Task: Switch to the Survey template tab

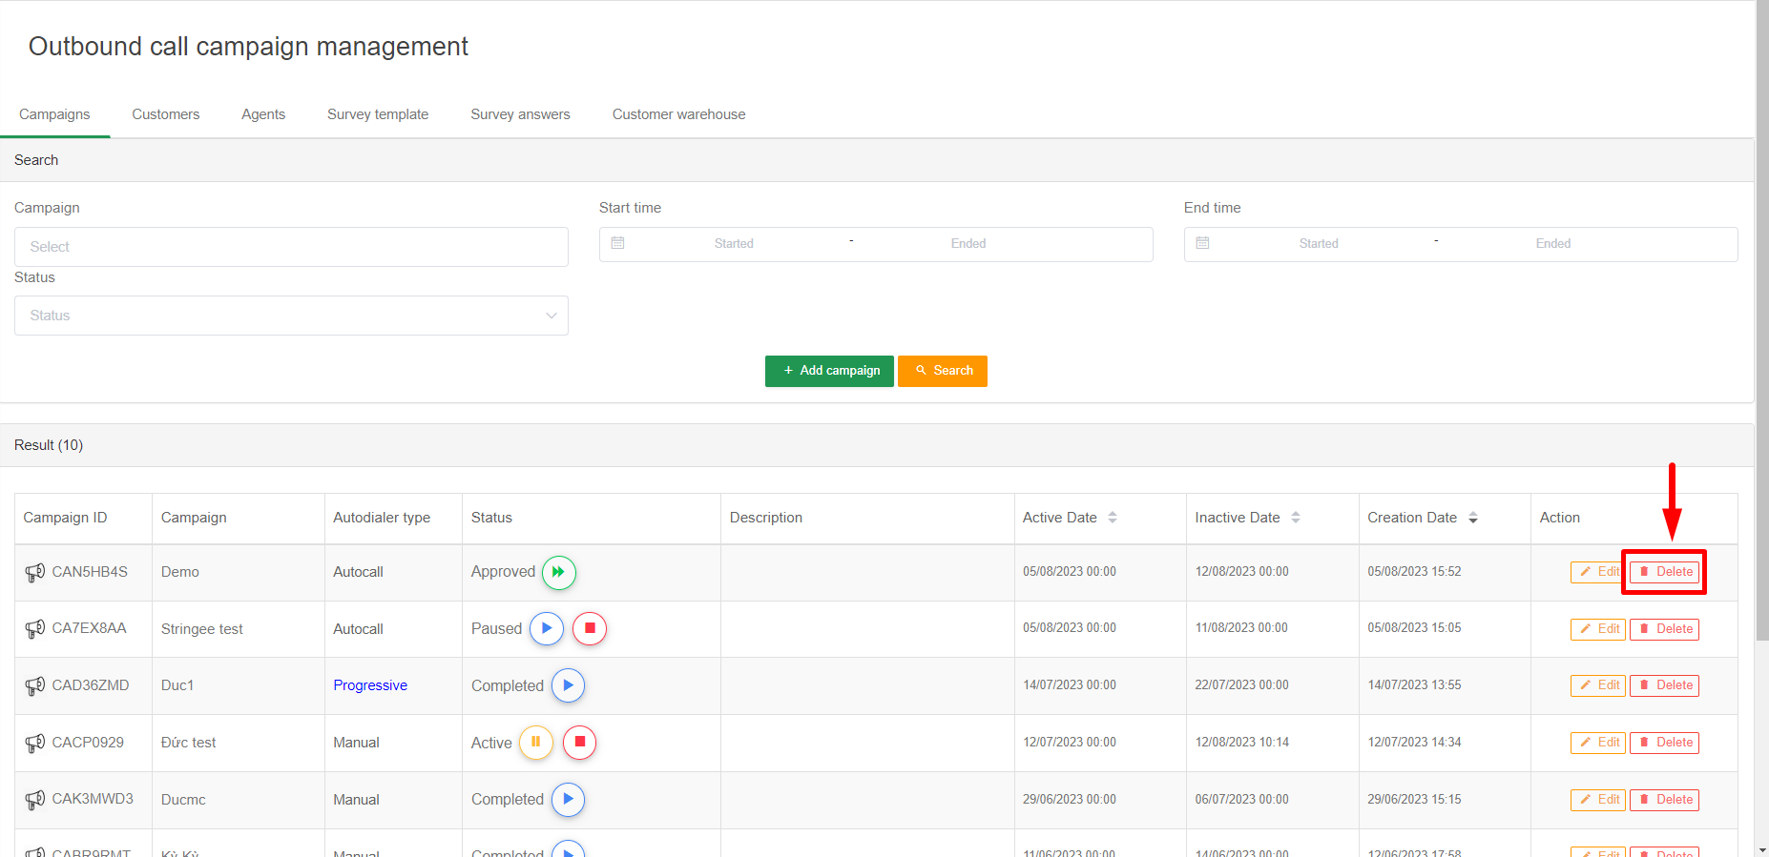Action: [378, 114]
